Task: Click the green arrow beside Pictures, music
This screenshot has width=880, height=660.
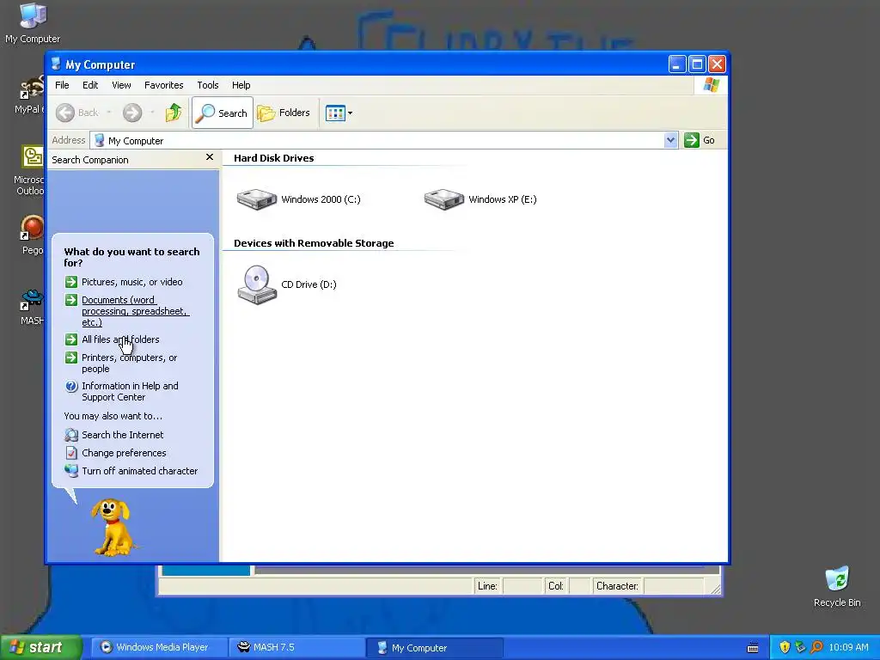Action: point(71,282)
